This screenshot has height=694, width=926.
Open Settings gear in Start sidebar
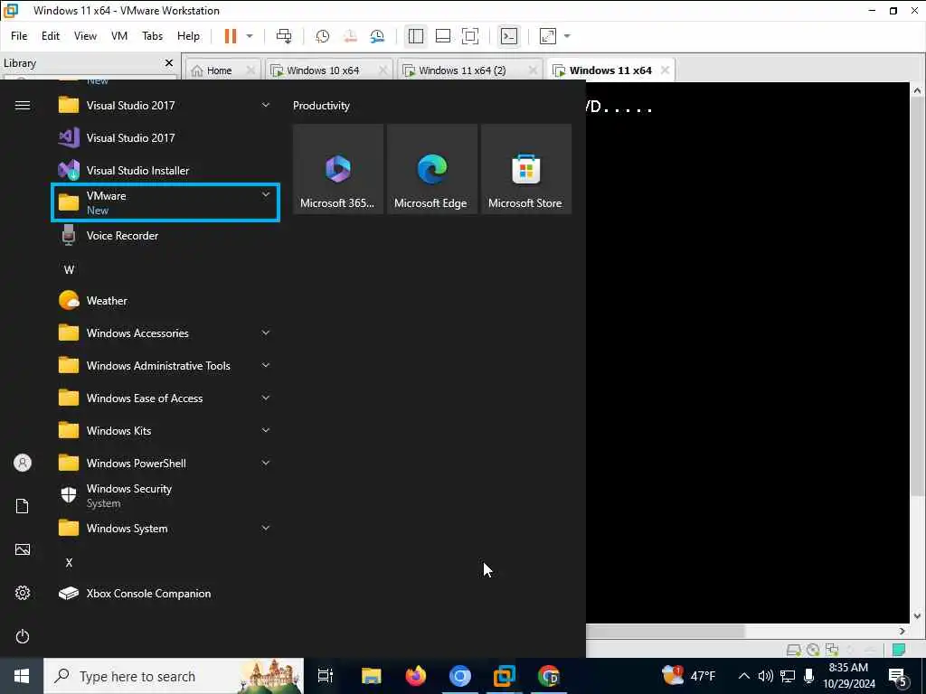[x=23, y=593]
